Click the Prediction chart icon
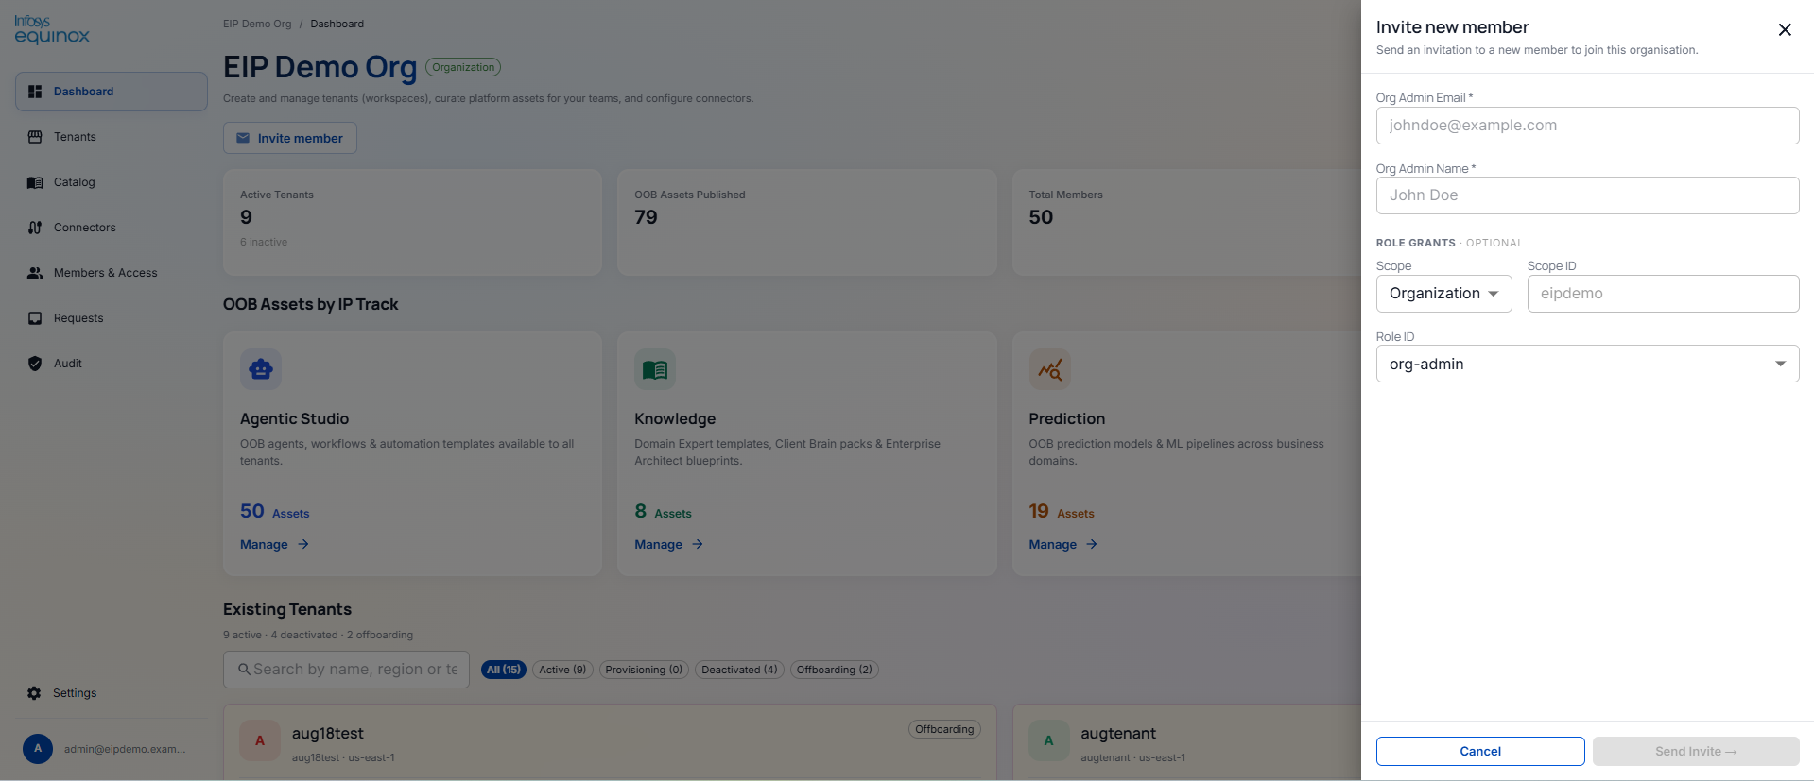The width and height of the screenshot is (1814, 781). point(1050,369)
